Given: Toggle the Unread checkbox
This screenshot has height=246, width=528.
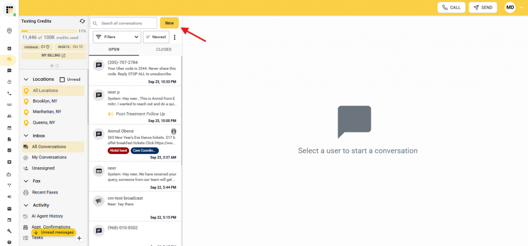Looking at the screenshot, I should 62,80.
